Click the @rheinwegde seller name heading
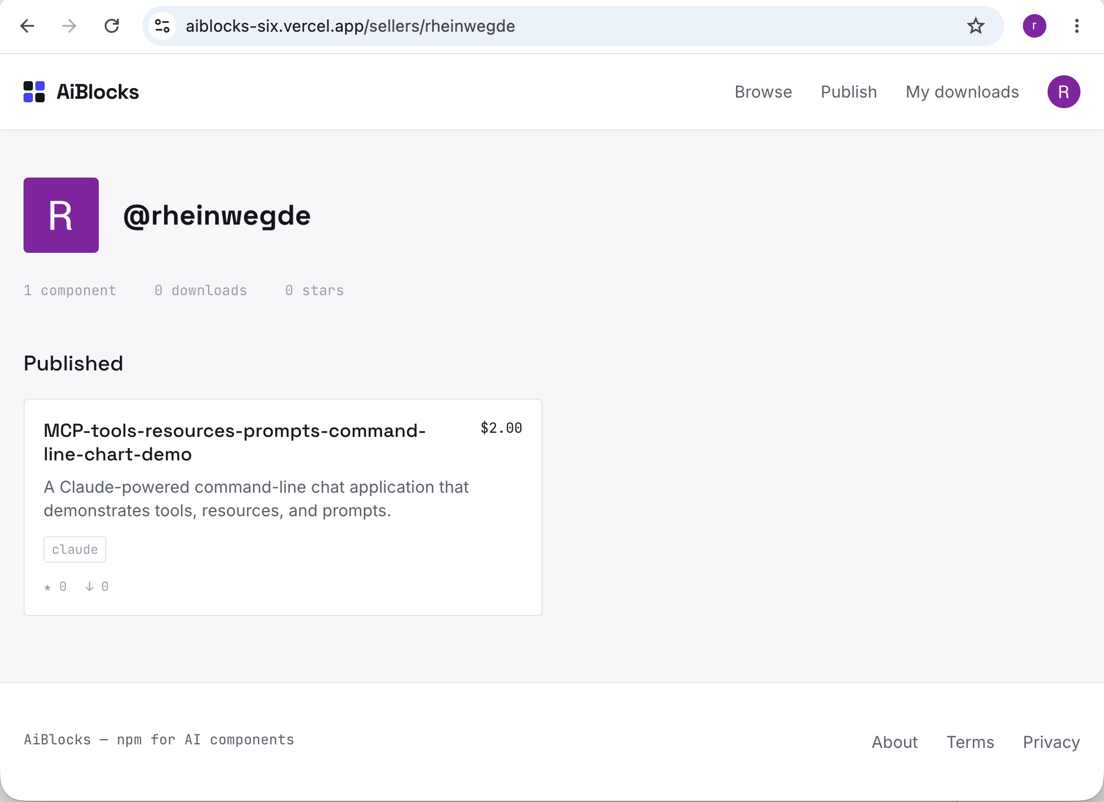Screen dimensions: 1104x802 pos(217,215)
